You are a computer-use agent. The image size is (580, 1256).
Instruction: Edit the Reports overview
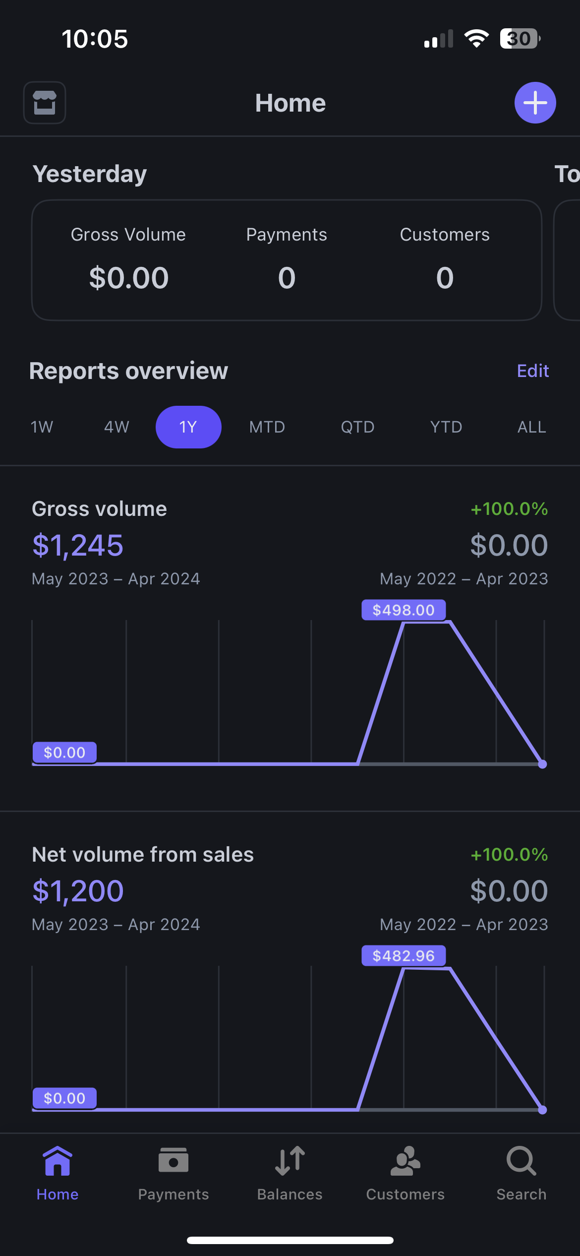coord(532,371)
